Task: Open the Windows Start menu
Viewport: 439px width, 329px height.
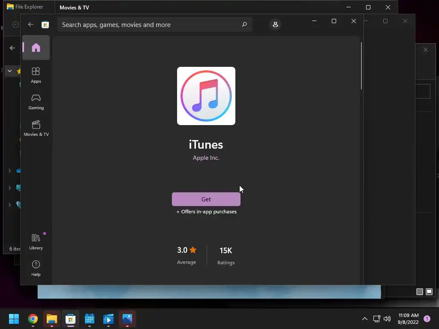Action: pos(14,319)
